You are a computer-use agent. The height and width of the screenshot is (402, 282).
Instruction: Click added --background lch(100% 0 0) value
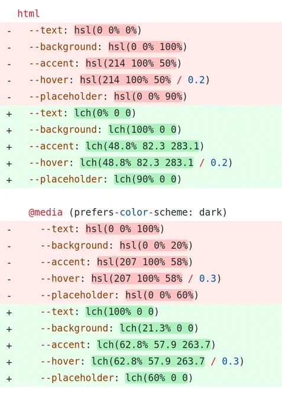point(145,129)
